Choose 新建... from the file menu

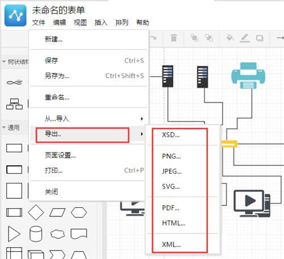tap(89, 39)
